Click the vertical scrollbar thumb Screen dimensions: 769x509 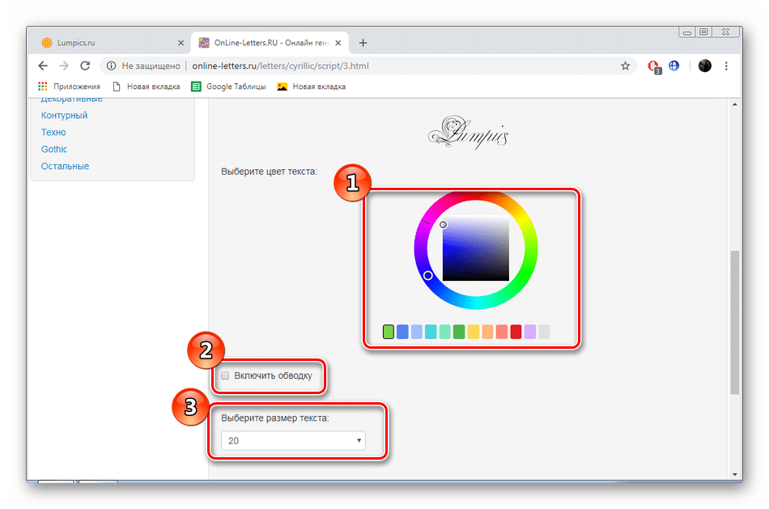click(735, 322)
